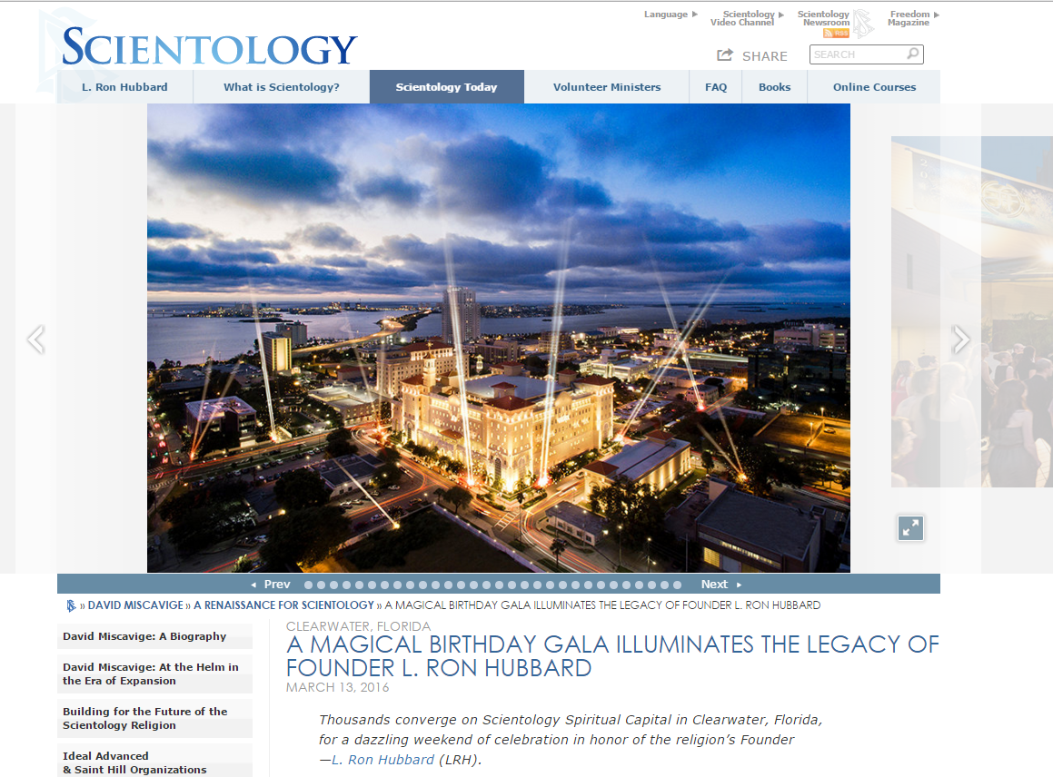Click the breadcrumb home Scientology symbol

71,605
